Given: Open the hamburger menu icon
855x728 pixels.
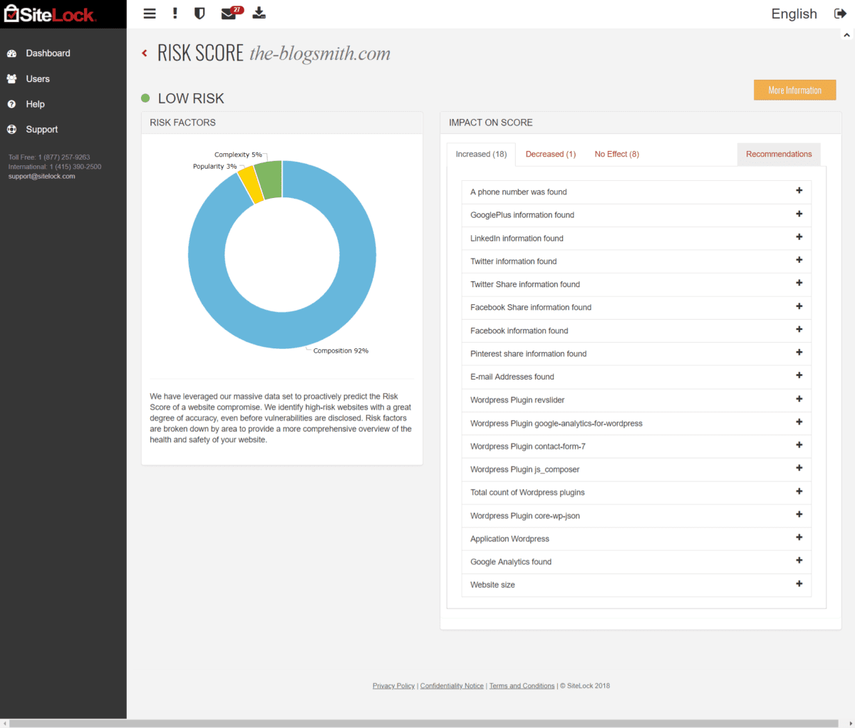Looking at the screenshot, I should (150, 14).
